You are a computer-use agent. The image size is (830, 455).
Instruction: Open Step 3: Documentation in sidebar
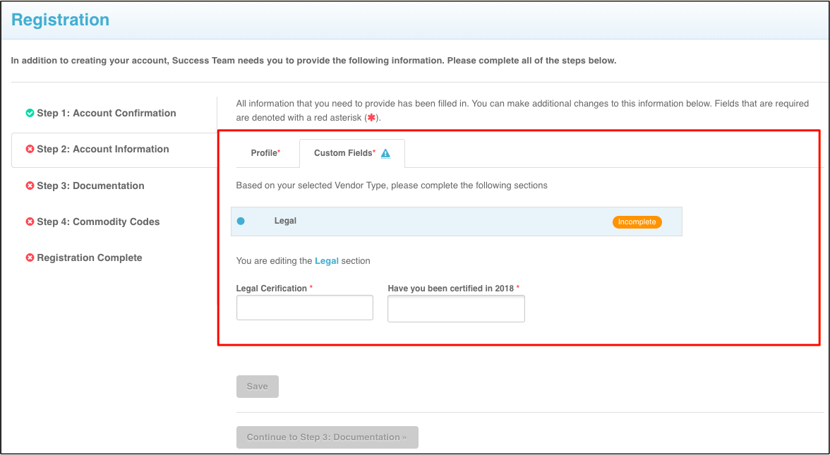(x=90, y=186)
